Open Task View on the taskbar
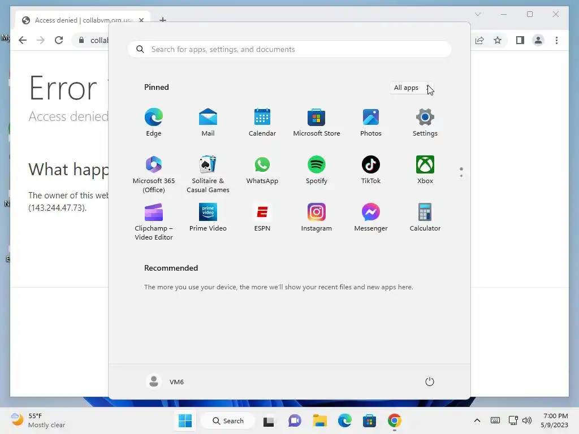This screenshot has height=434, width=579. tap(269, 421)
